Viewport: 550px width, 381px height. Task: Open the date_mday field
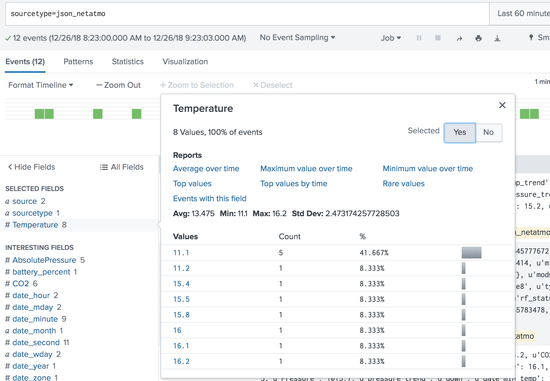33,307
